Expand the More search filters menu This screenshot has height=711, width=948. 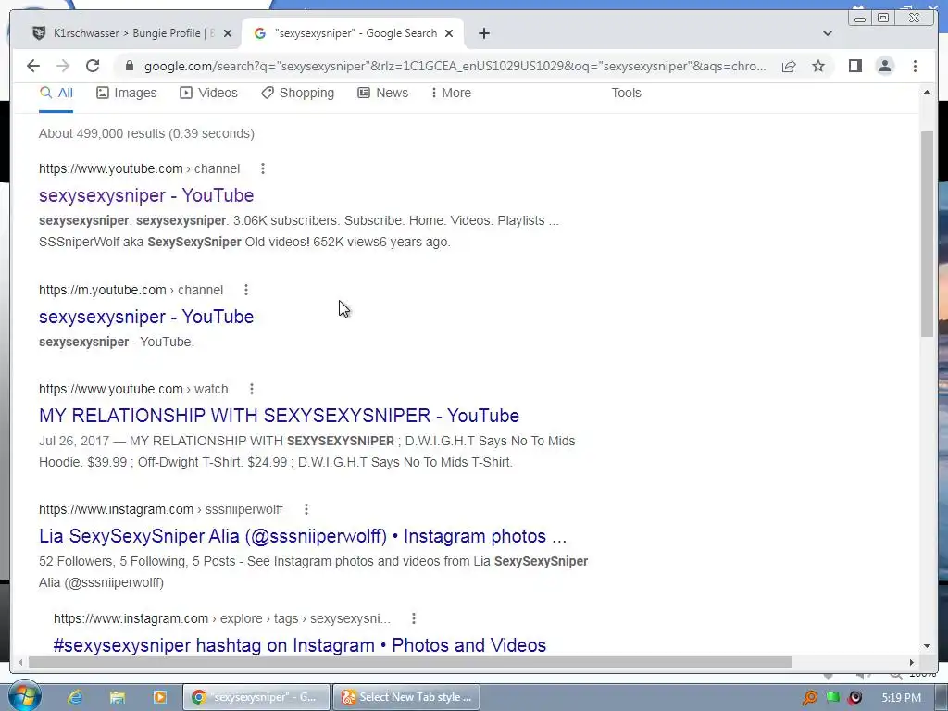pyautogui.click(x=451, y=94)
